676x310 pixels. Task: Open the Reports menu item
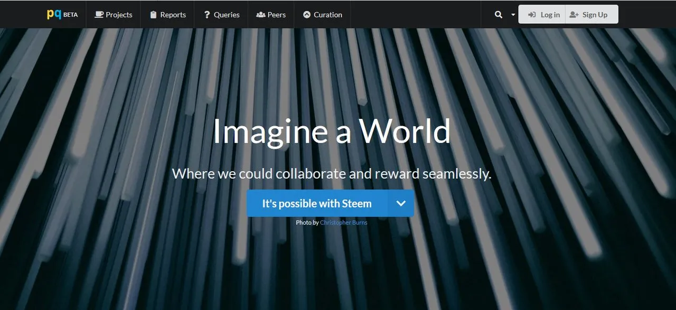click(167, 14)
